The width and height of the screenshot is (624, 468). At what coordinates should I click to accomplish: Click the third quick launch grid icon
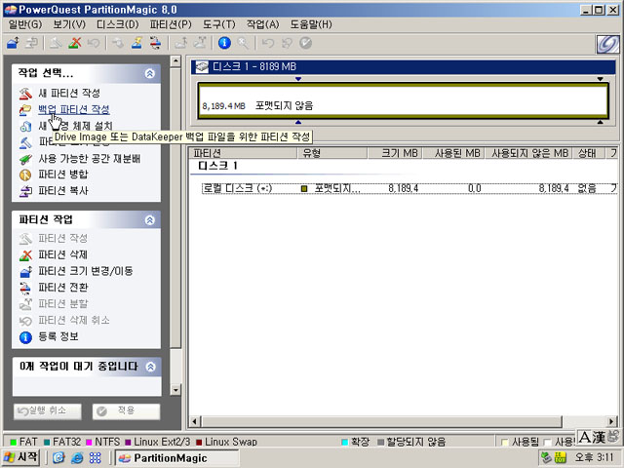pos(96,457)
